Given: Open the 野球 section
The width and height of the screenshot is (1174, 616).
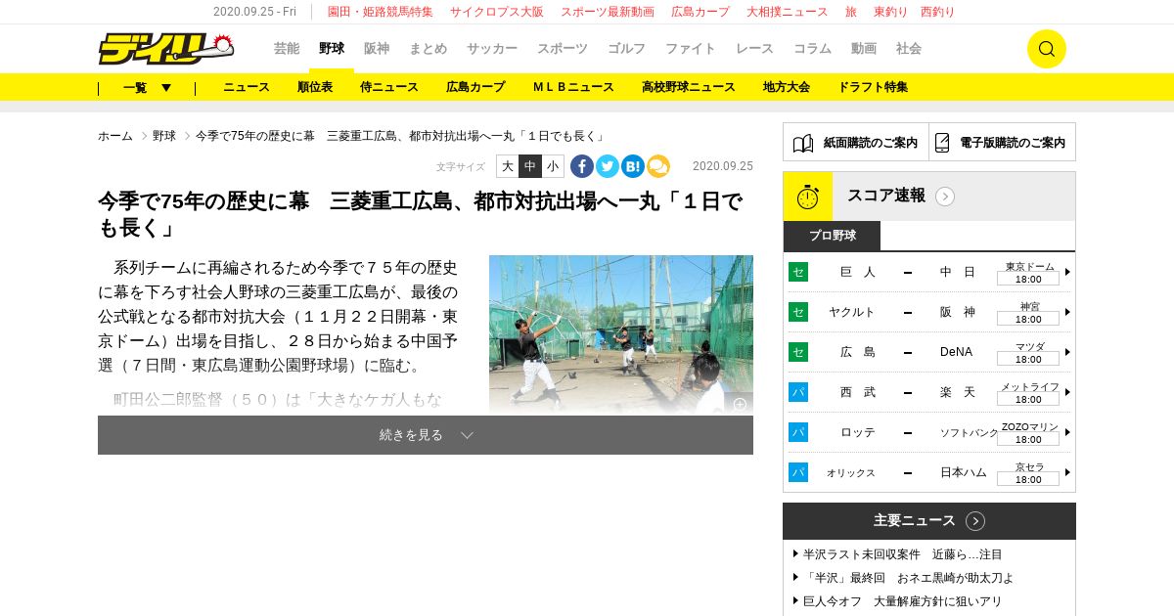Looking at the screenshot, I should click(332, 49).
